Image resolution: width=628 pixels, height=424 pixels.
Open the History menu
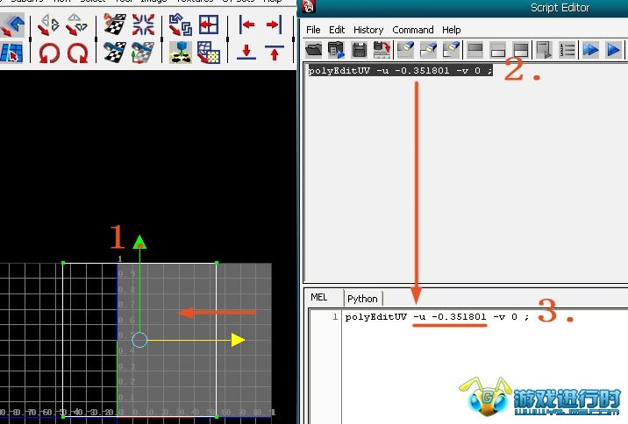click(368, 30)
